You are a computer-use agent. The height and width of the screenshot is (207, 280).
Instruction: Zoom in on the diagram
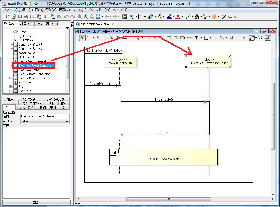pos(86,17)
